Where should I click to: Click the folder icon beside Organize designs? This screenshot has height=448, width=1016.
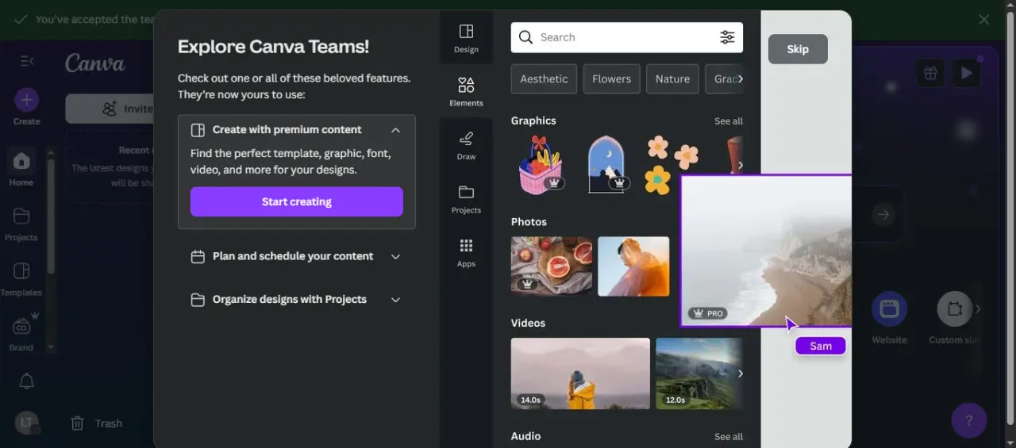pos(198,300)
